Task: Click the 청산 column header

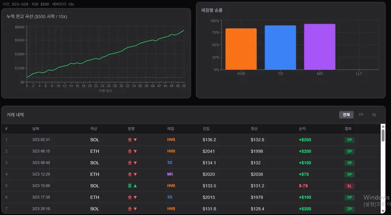Action: point(254,129)
